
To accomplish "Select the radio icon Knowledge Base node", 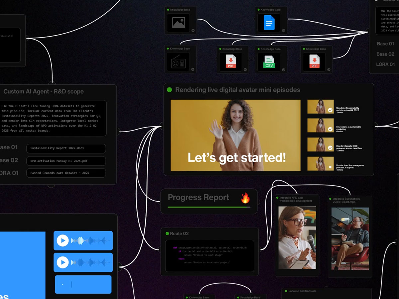I will point(178,62).
